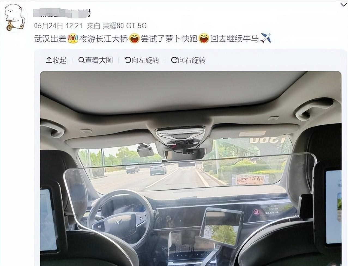This screenshot has height=266, width=348.
Task: Click the magnifier icon beside 查看大图
Action: (x=81, y=60)
